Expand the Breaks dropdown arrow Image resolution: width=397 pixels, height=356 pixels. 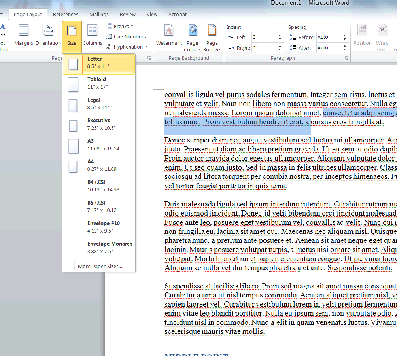tap(132, 26)
